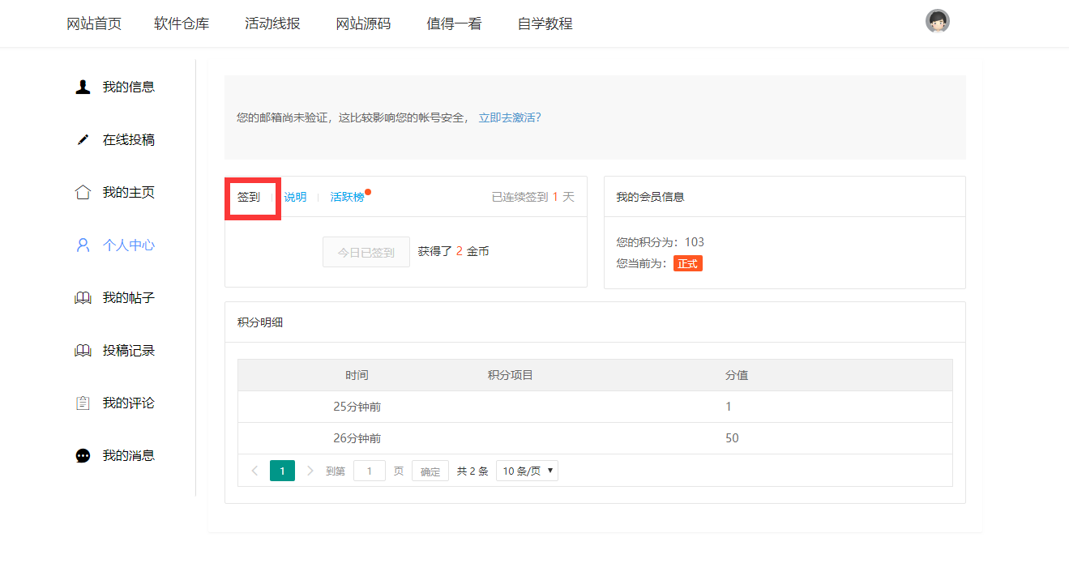Click the next page chevron arrow
The image size is (1069, 580).
[310, 470]
